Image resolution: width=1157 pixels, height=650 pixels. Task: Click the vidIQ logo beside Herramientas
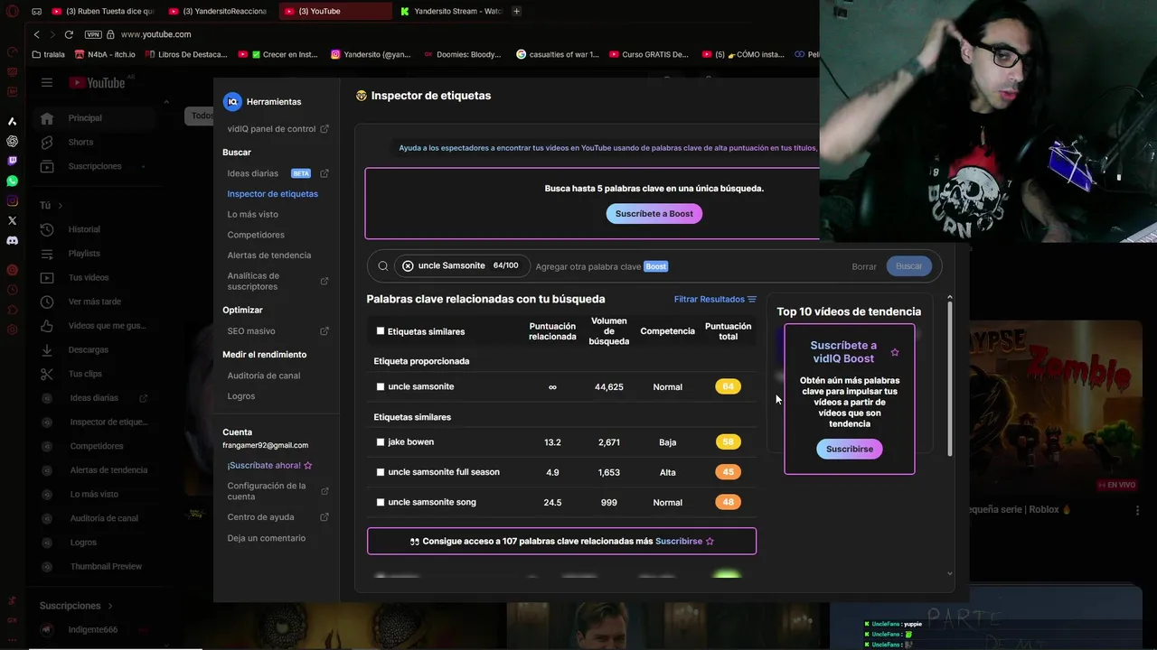[232, 102]
